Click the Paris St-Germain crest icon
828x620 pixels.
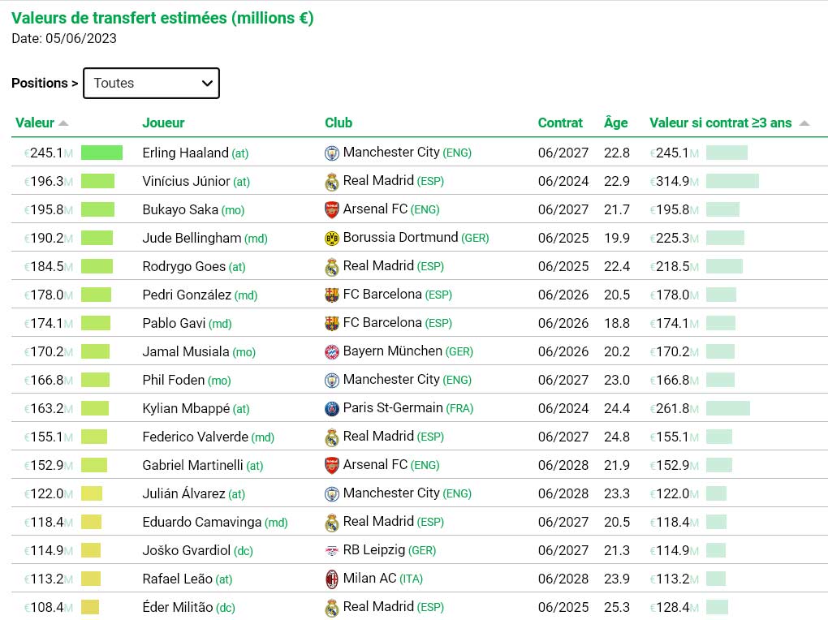(x=332, y=409)
